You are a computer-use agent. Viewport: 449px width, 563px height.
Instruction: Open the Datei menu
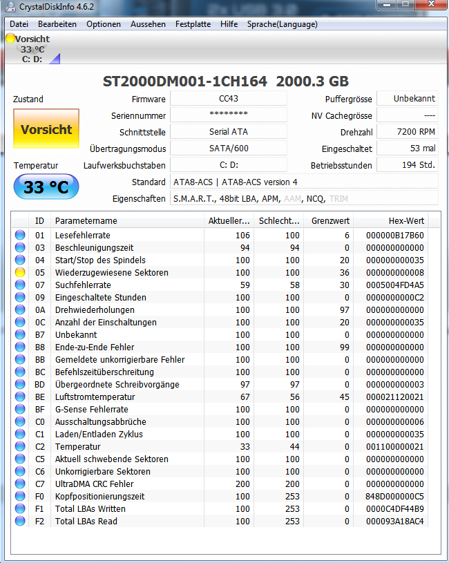19,24
